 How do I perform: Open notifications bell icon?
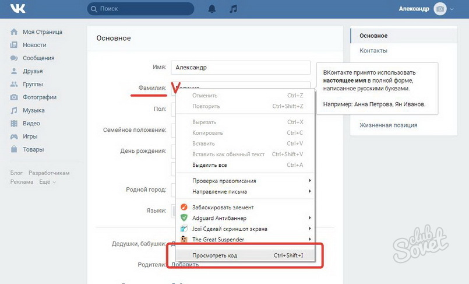tap(212, 9)
